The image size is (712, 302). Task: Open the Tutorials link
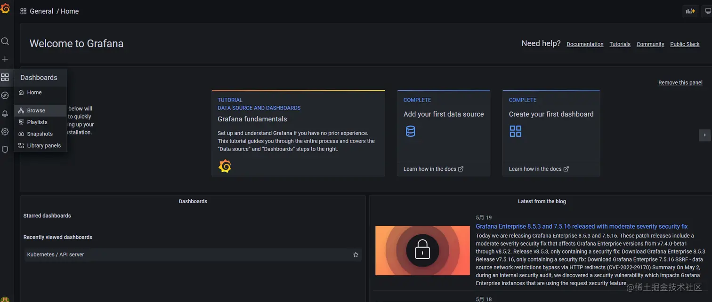click(620, 44)
